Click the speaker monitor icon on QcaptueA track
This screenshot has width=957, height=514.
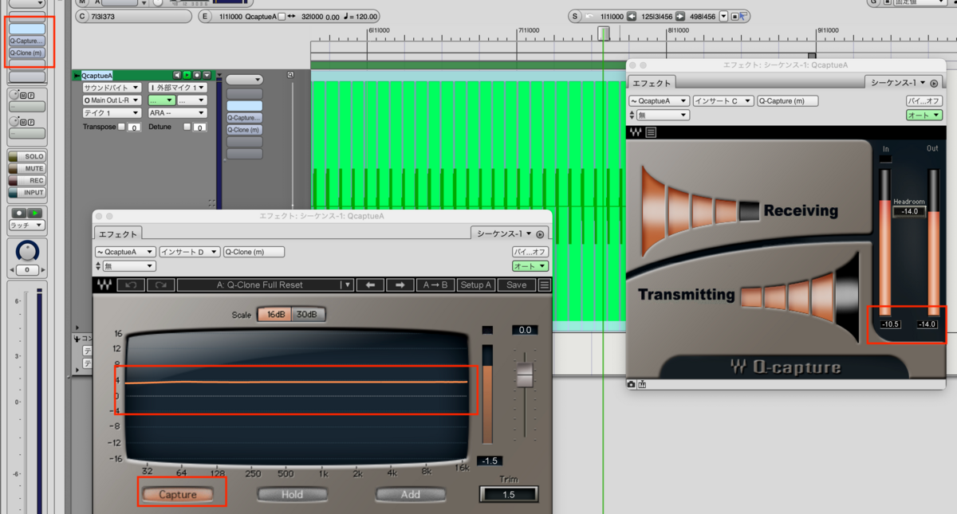177,75
